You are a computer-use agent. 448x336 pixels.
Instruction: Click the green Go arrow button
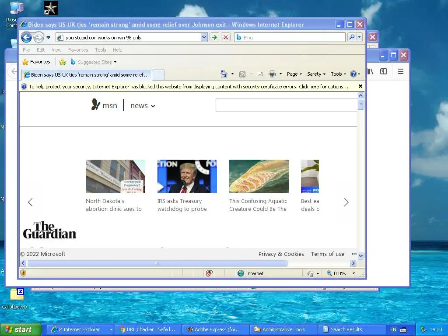point(214,38)
